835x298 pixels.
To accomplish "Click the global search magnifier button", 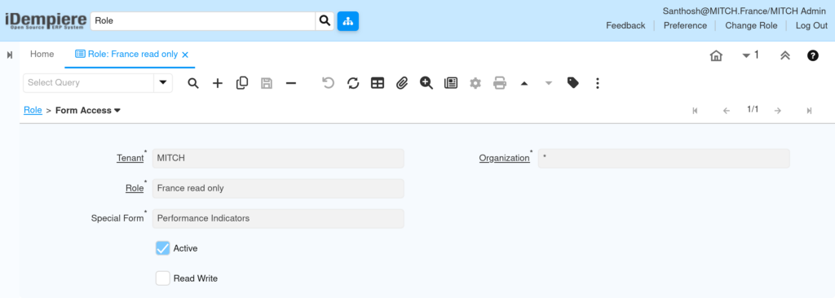I will (325, 21).
